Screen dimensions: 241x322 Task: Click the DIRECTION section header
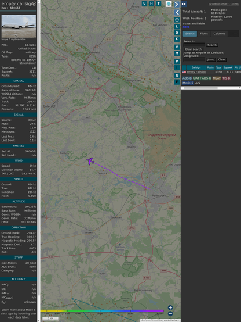(19, 227)
